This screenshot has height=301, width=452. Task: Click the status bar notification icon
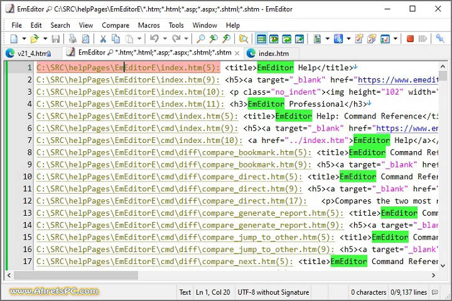coord(435,292)
